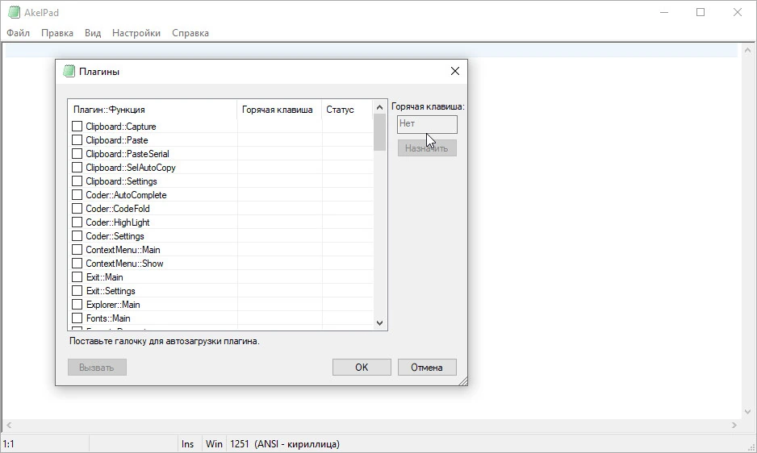This screenshot has width=757, height=453.
Task: Check the Clipboard::Capture plugin checkbox
Action: click(77, 127)
